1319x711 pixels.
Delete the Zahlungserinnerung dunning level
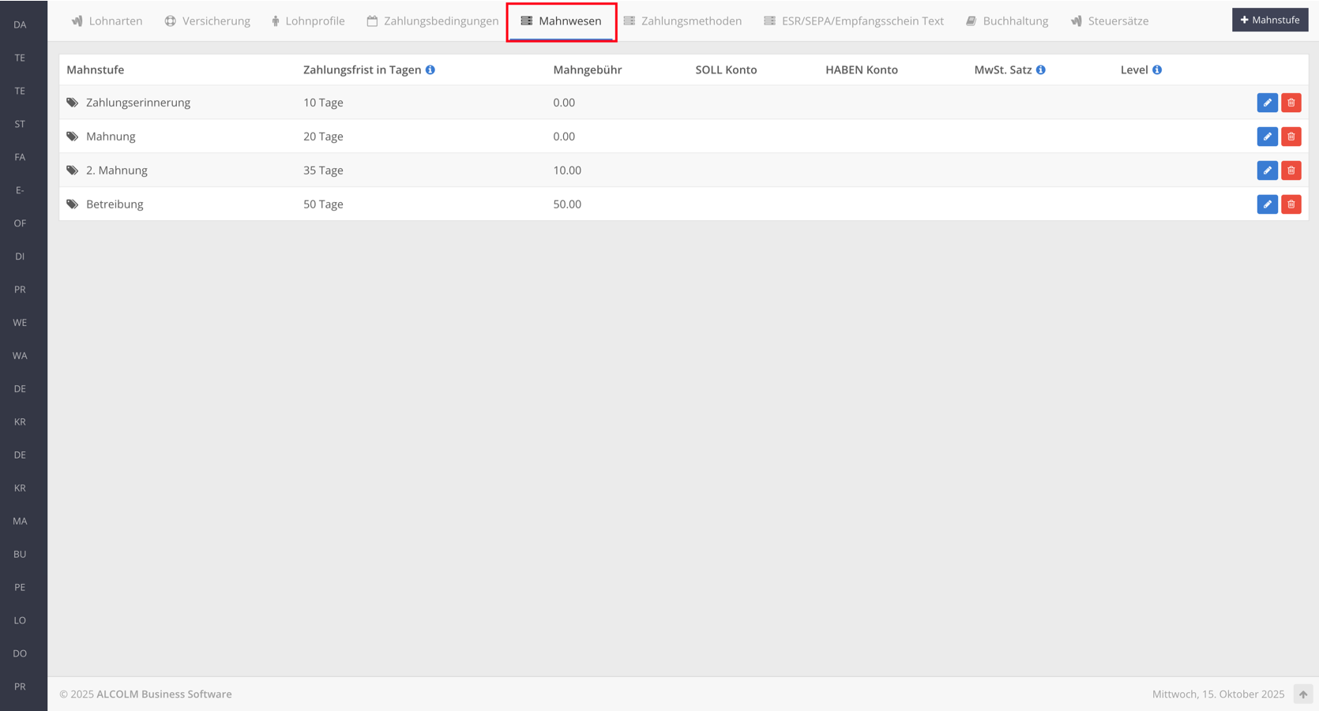1291,103
